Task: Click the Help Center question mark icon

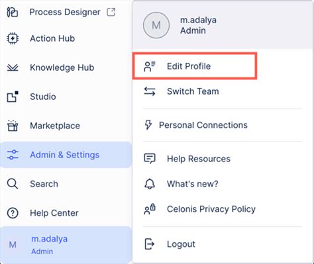Action: tap(13, 213)
